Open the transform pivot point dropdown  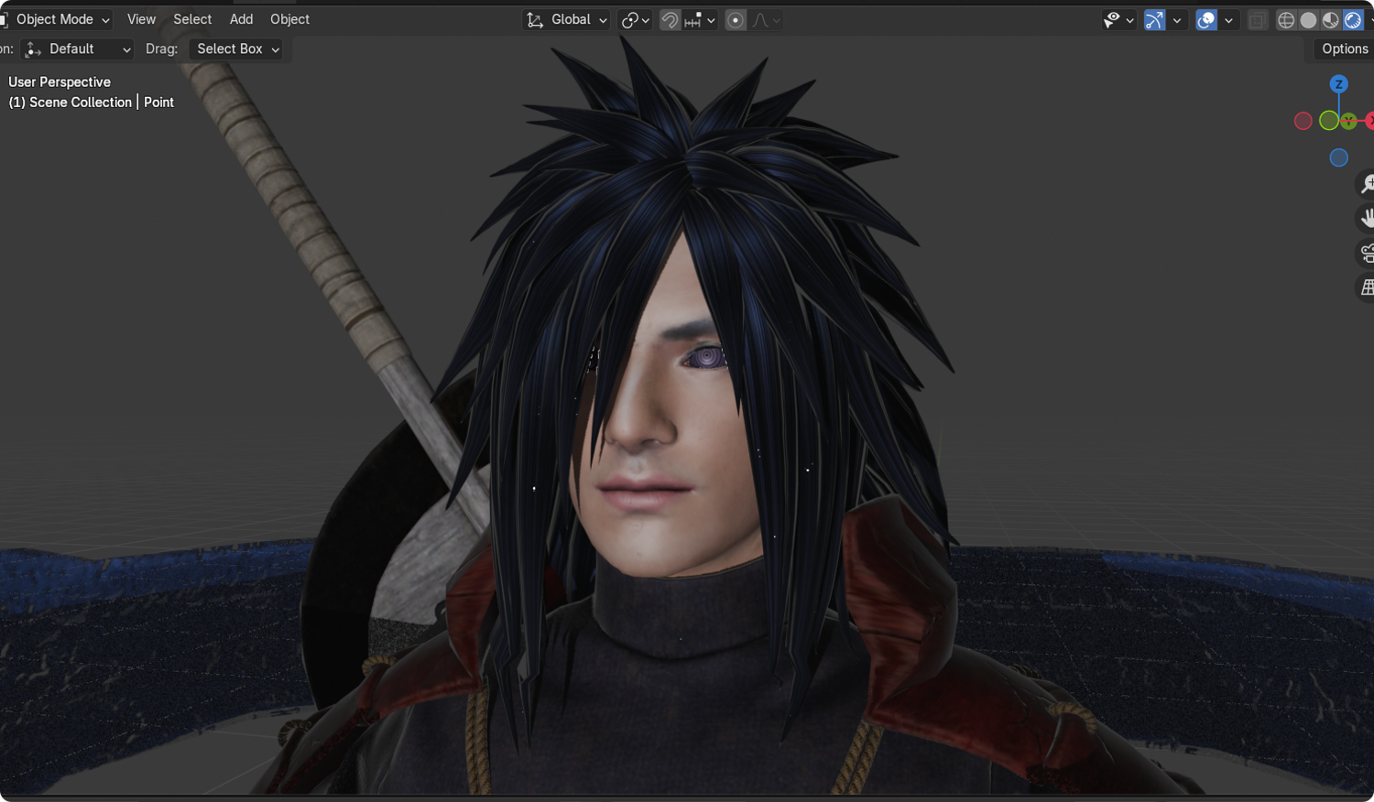coord(635,19)
